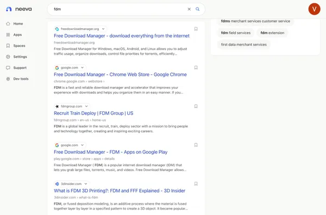This screenshot has width=326, height=215.
Task: Select 'first data merchant services' suggestion
Action: (x=243, y=45)
